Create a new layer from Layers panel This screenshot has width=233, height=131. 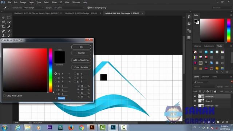click(x=222, y=122)
